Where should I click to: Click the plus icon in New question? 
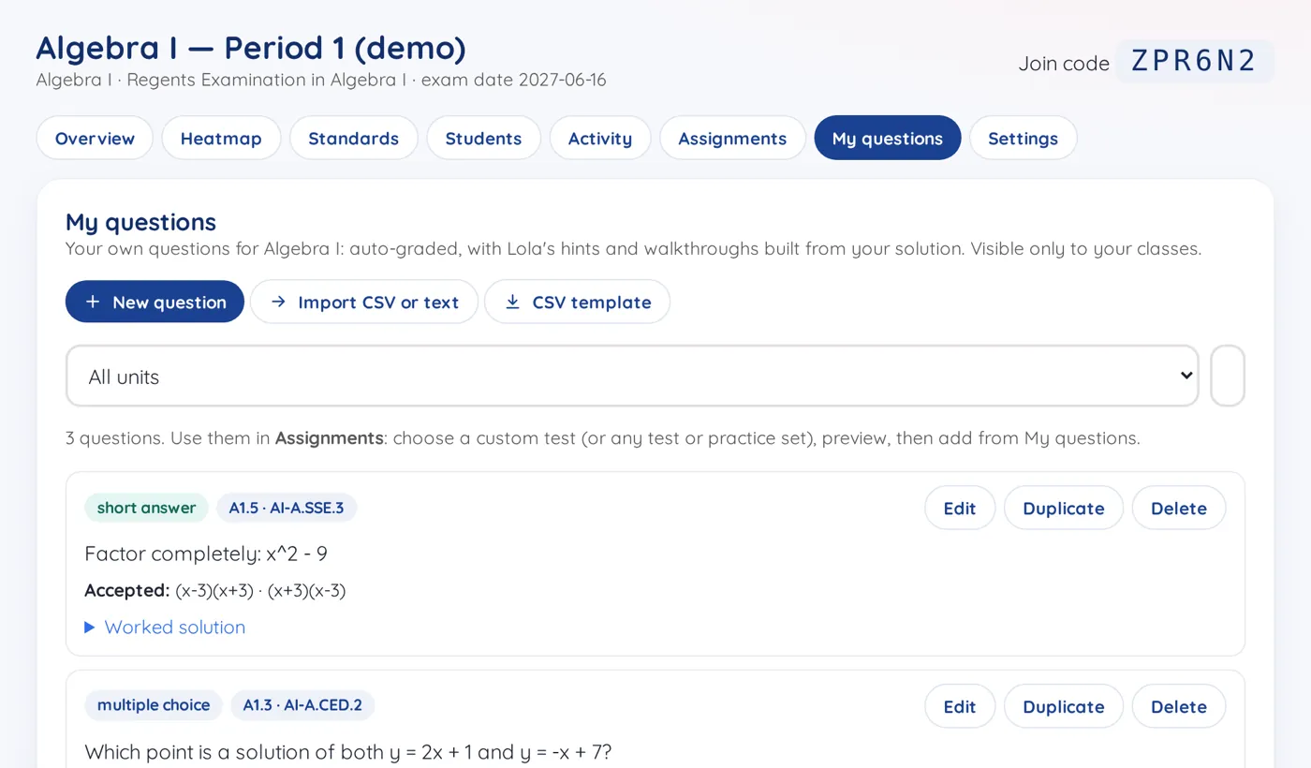(93, 302)
